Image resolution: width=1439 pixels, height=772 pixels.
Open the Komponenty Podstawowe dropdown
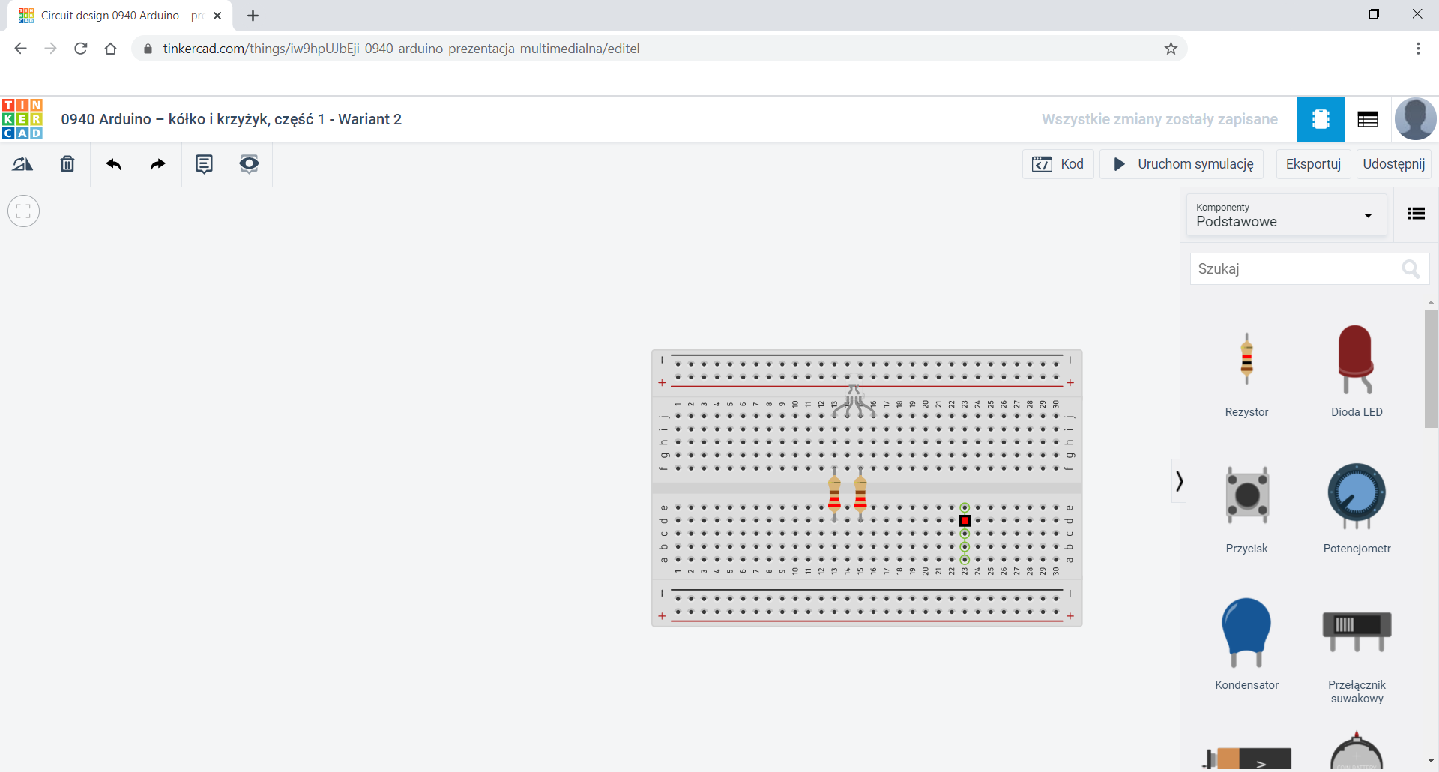tap(1286, 215)
